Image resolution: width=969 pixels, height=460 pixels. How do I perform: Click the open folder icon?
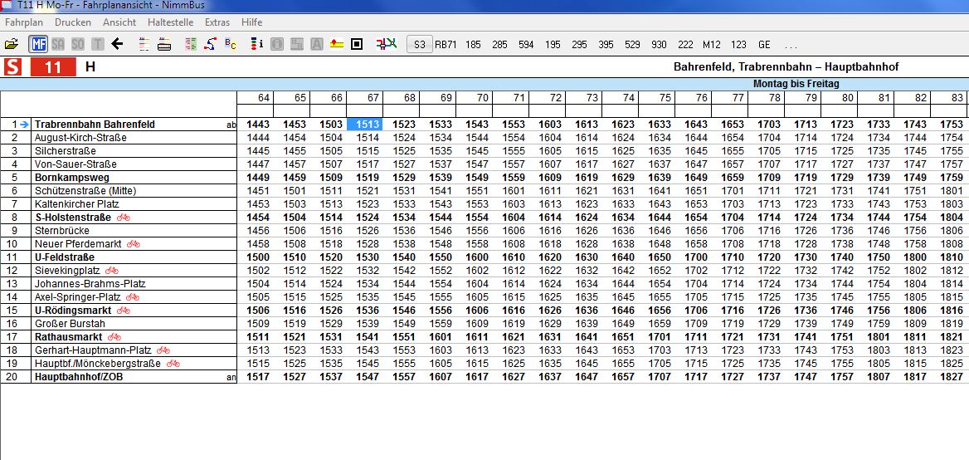12,44
